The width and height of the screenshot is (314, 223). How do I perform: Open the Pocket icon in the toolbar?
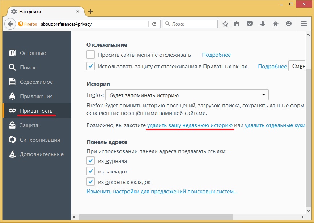250,24
